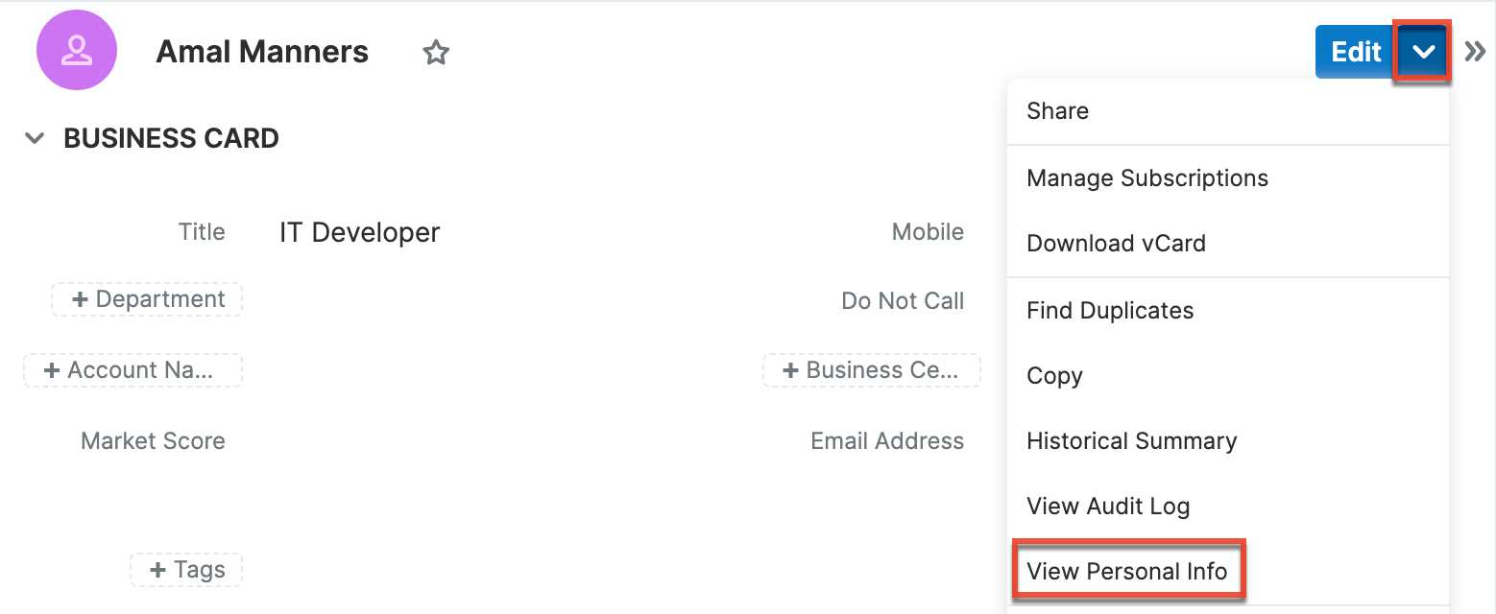The width and height of the screenshot is (1496, 614).
Task: Select Download vCard option
Action: pos(1116,243)
